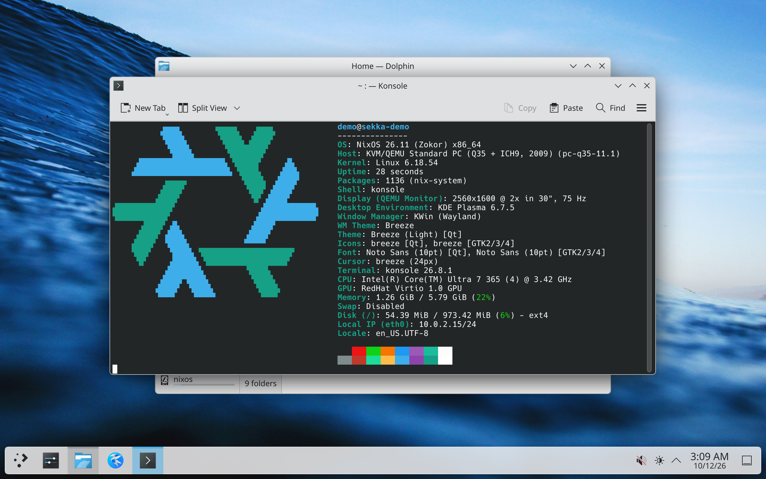The image size is (766, 479).
Task: Click the Show Desktop button in panel
Action: [747, 460]
